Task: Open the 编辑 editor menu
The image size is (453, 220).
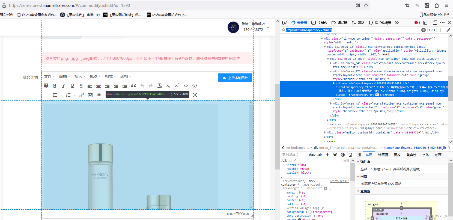Action: [65, 76]
